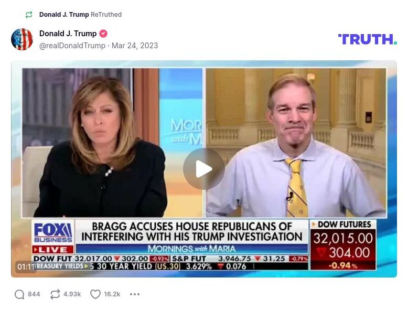The height and width of the screenshot is (310, 408).
Task: Click the green ReTruthed icon at top
Action: coord(29,15)
